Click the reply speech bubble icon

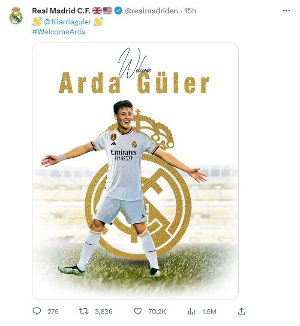pos(37,311)
